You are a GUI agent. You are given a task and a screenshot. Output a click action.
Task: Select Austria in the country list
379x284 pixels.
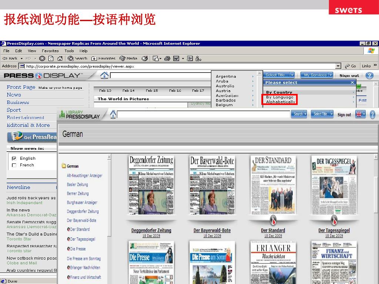pyautogui.click(x=223, y=91)
